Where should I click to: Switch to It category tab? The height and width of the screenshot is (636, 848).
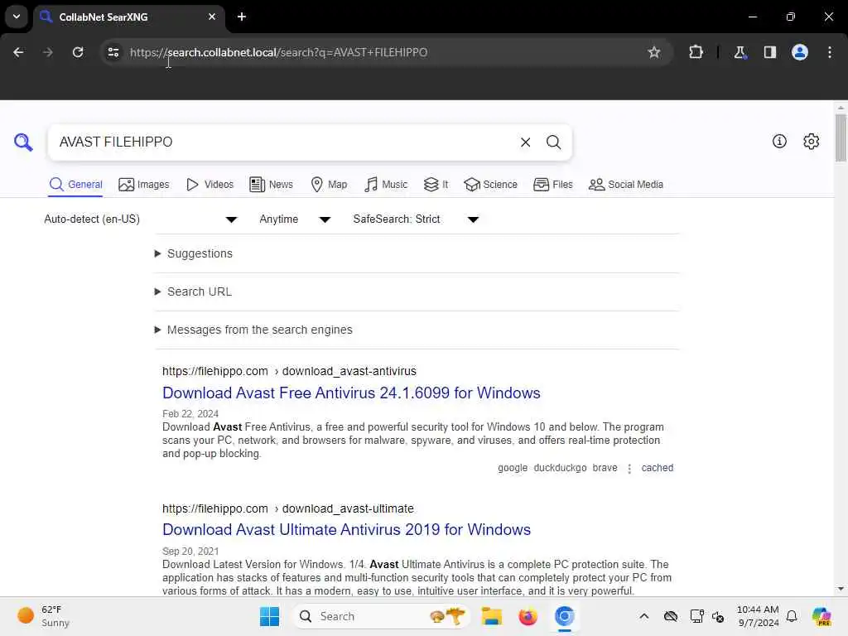pos(436,185)
